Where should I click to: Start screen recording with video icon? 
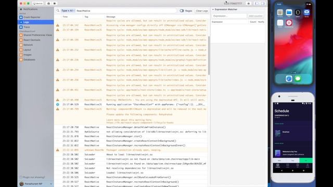tap(55, 4)
